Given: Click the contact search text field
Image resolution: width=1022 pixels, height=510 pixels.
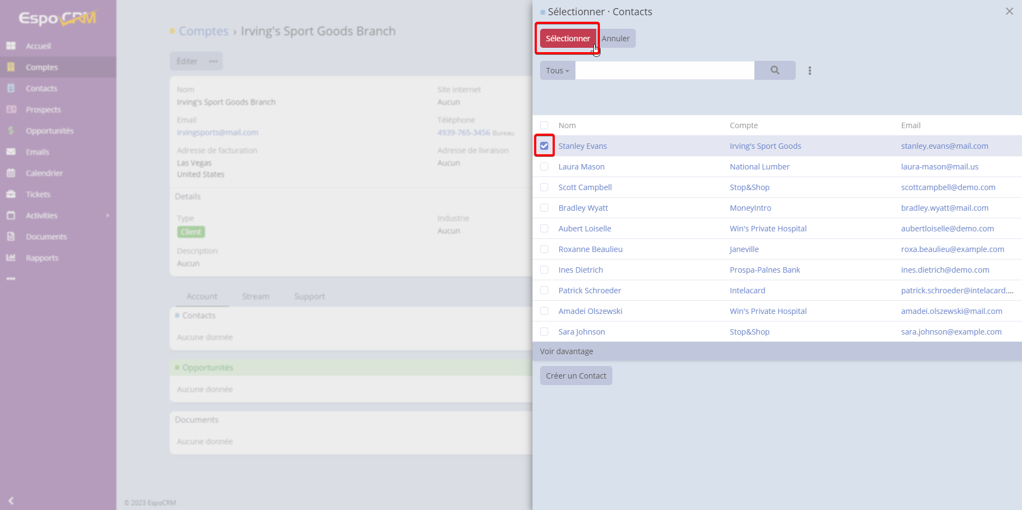Looking at the screenshot, I should click(664, 71).
